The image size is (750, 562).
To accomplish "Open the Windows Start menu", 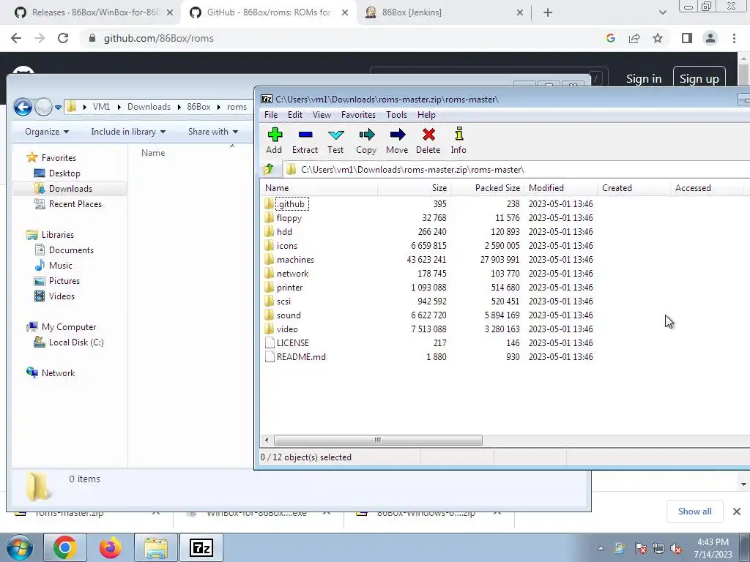I will click(20, 547).
